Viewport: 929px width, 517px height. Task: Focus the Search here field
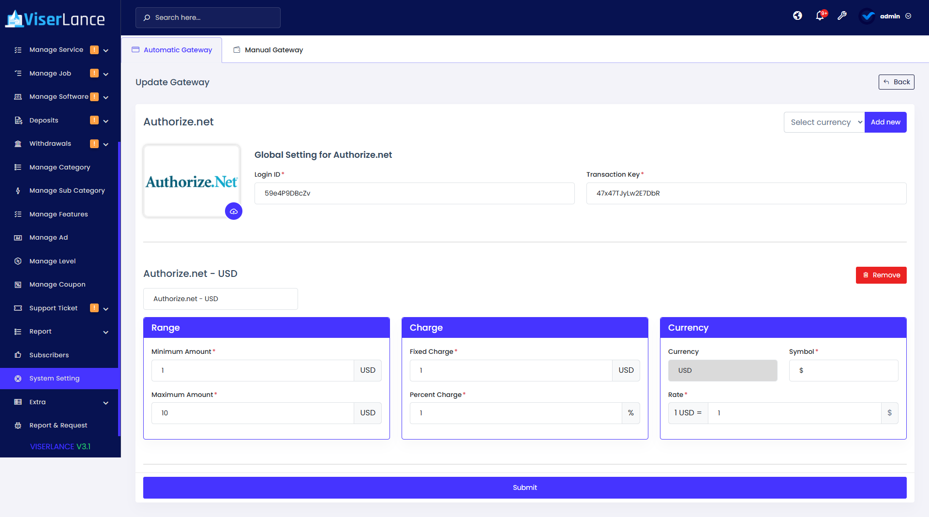[208, 17]
